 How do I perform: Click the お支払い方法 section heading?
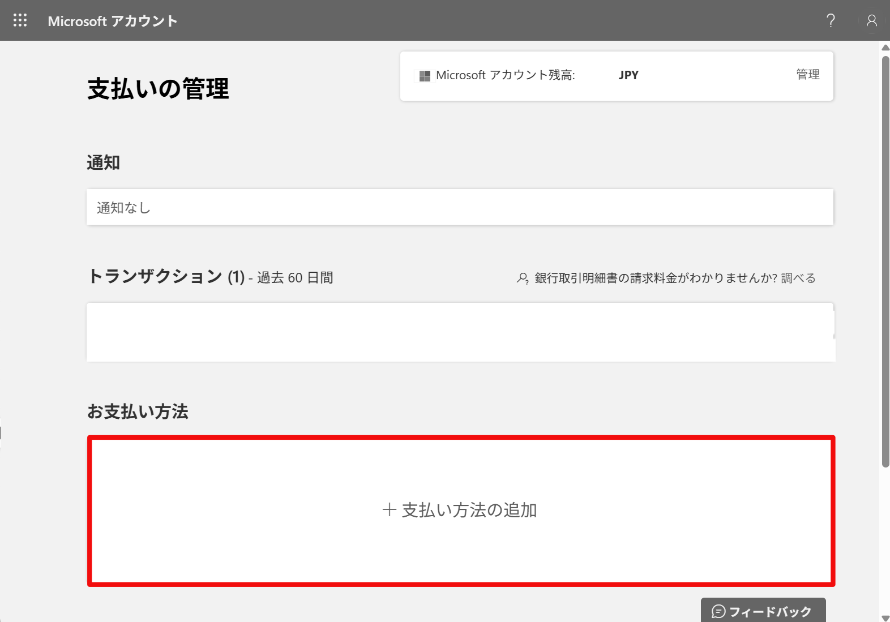point(138,411)
